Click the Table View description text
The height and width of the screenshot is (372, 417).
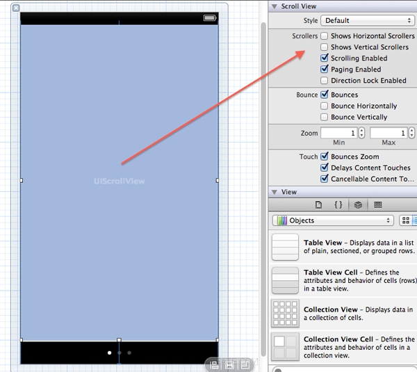(359, 247)
